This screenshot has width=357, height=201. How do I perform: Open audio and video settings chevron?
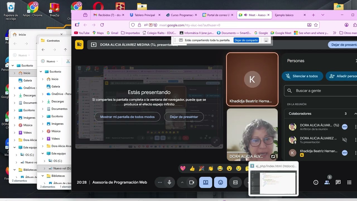(182, 182)
